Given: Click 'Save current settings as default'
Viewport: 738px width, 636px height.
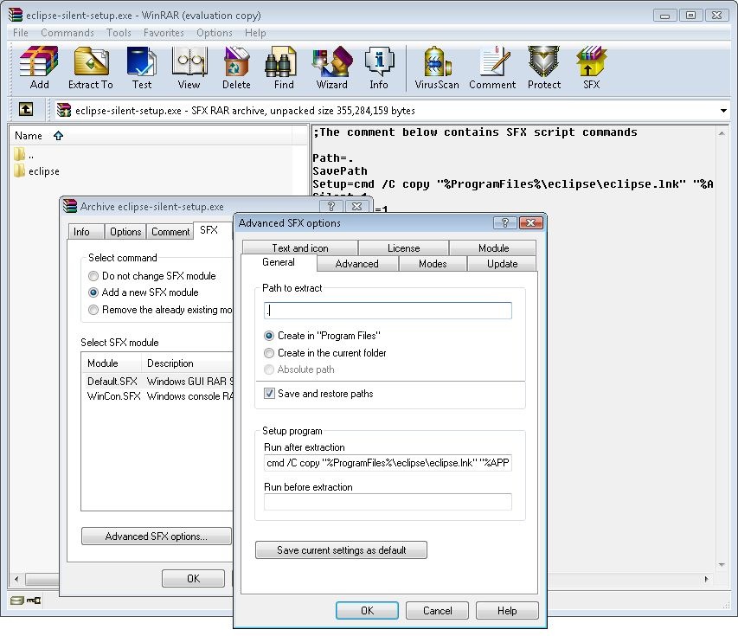Looking at the screenshot, I should (341, 549).
